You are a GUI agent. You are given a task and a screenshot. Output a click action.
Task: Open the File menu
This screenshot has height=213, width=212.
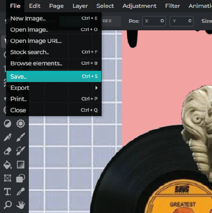[x=15, y=6]
